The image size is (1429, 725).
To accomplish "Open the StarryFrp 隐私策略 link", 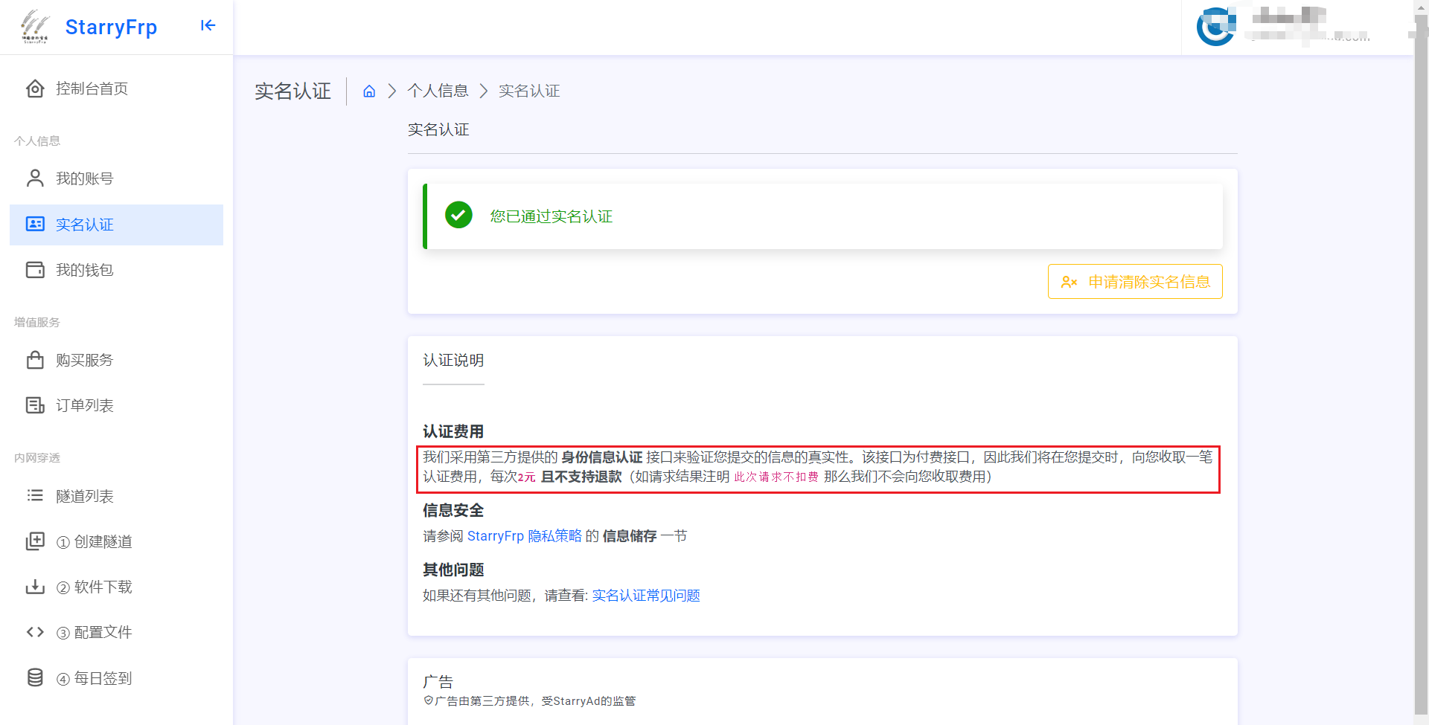I will point(525,536).
